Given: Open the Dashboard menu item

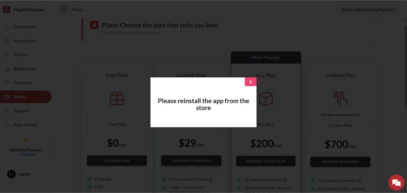Looking at the screenshot, I should pos(25,27).
